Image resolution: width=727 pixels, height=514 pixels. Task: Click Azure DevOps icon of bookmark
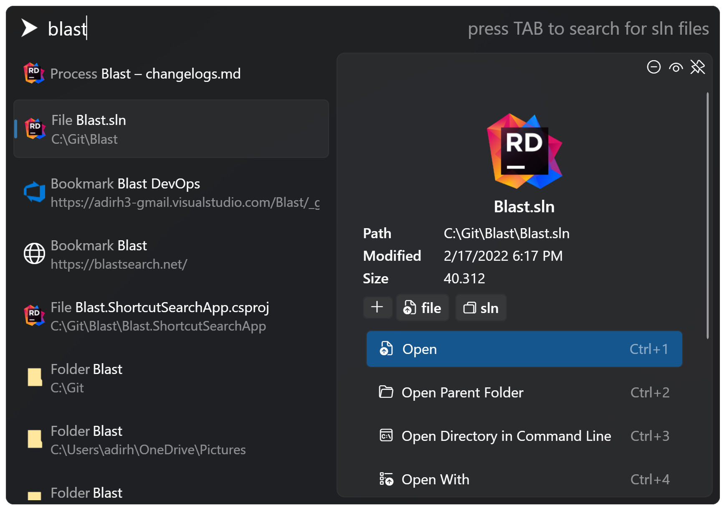tap(34, 192)
